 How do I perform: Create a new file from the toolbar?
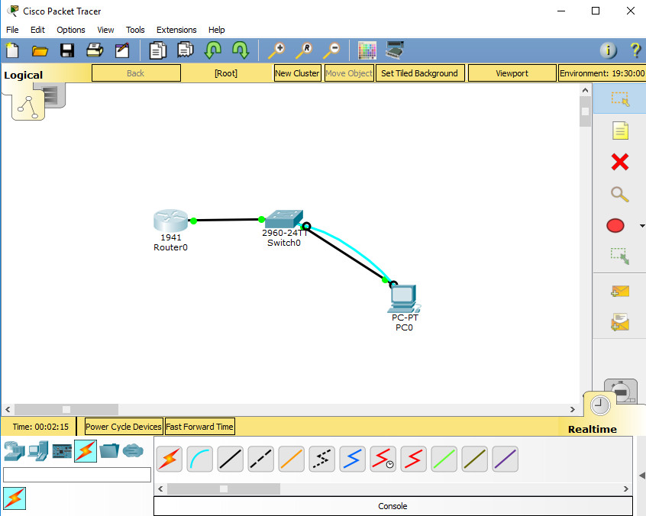[x=12, y=50]
